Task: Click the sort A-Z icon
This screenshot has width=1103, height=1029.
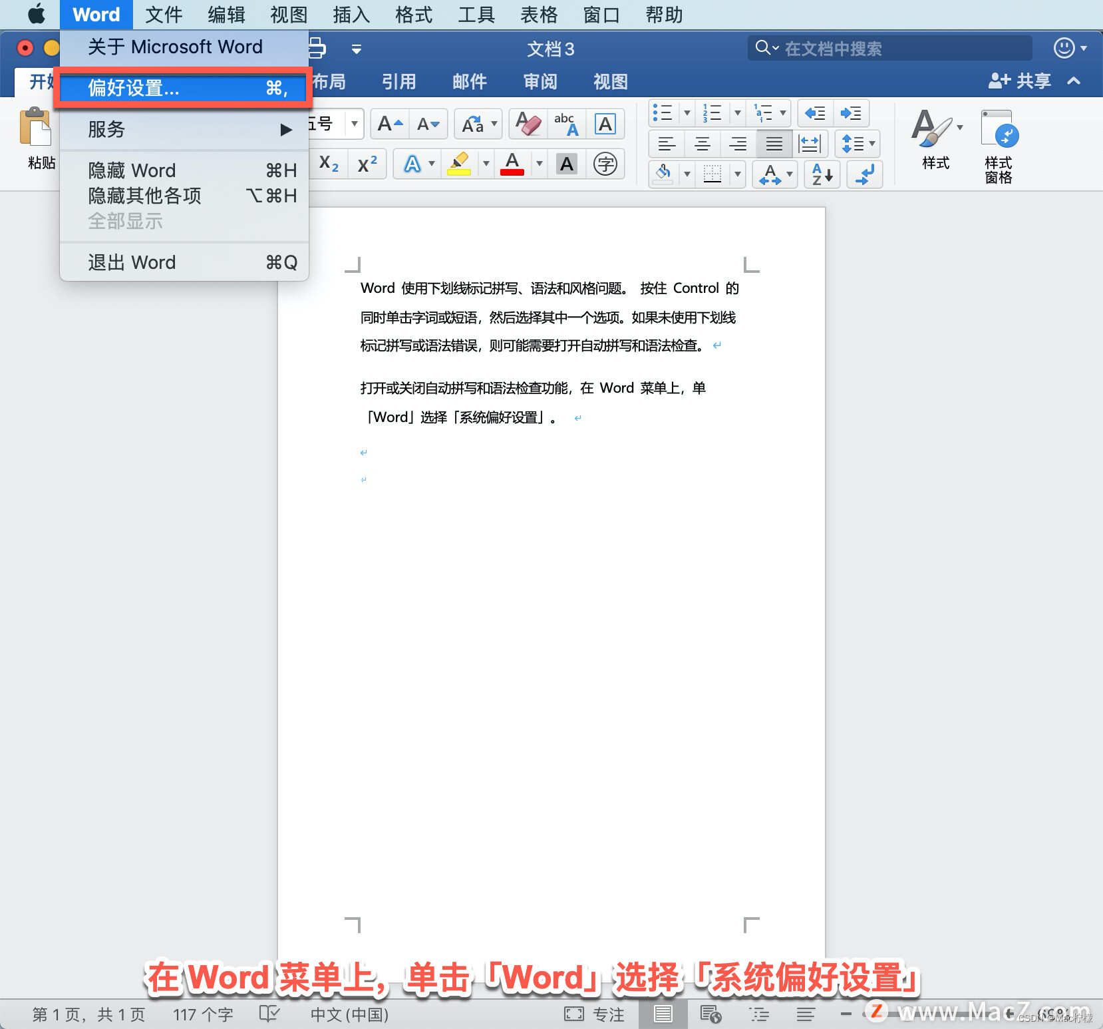Action: tap(822, 174)
